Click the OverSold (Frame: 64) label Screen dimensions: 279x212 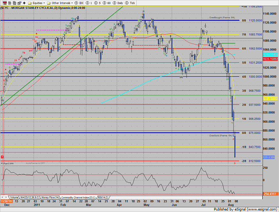pos(221,136)
